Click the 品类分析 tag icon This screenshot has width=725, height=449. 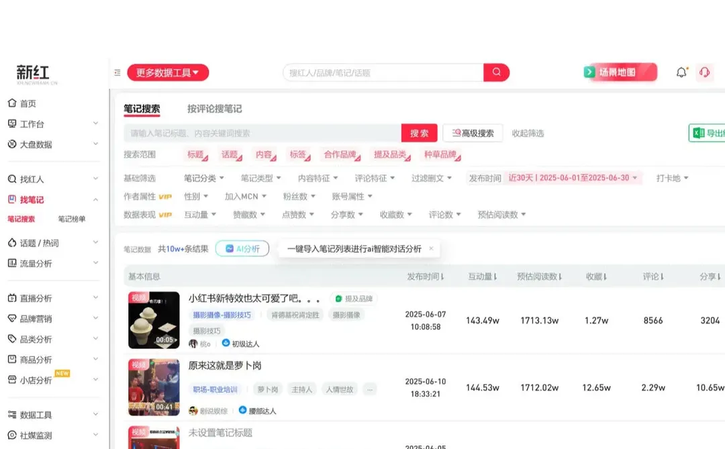point(12,339)
